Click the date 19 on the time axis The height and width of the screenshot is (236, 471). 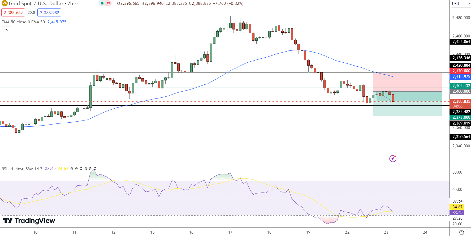pos(308,232)
